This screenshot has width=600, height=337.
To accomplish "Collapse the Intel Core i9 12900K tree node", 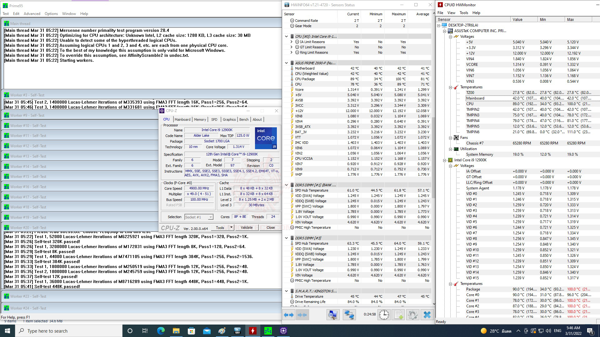I will tap(445, 160).
